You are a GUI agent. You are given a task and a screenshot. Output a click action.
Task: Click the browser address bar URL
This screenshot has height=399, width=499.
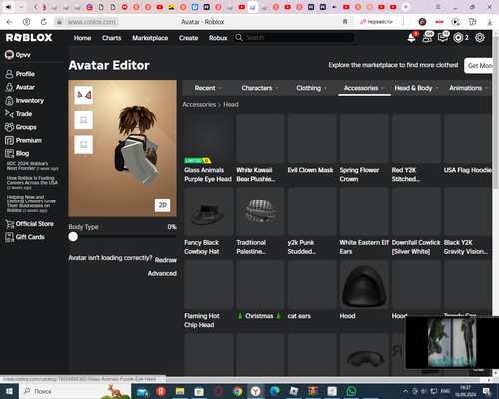click(x=91, y=22)
